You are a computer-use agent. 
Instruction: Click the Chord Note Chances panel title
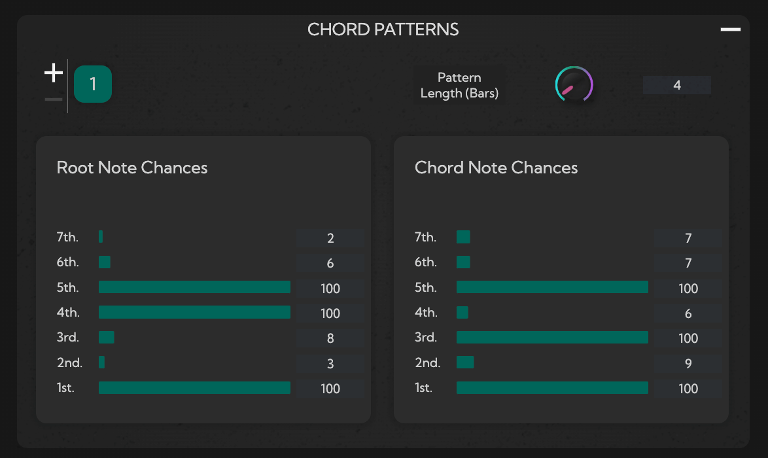point(496,167)
